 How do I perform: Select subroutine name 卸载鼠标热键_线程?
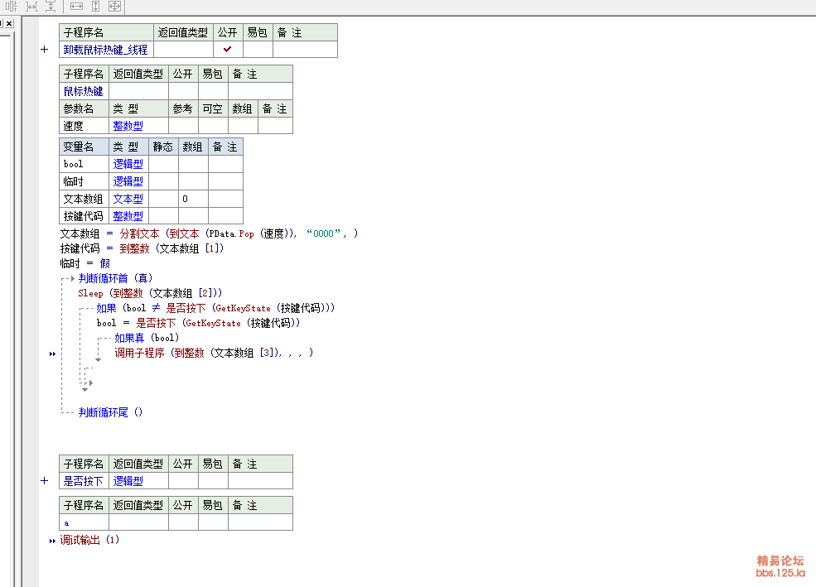pos(106,50)
